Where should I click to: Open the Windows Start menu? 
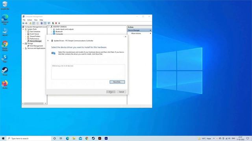click(x=3, y=138)
